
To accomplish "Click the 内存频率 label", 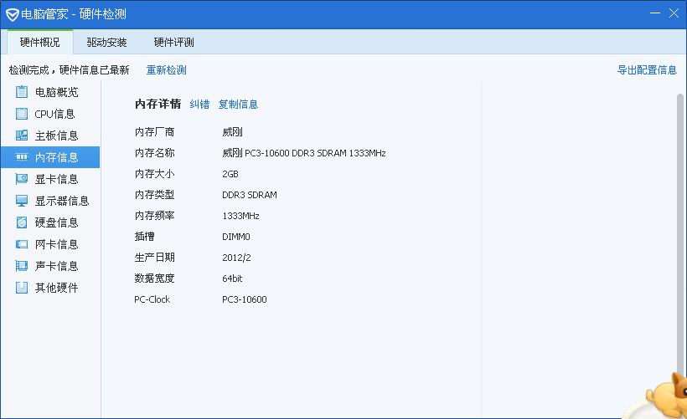I will (155, 216).
